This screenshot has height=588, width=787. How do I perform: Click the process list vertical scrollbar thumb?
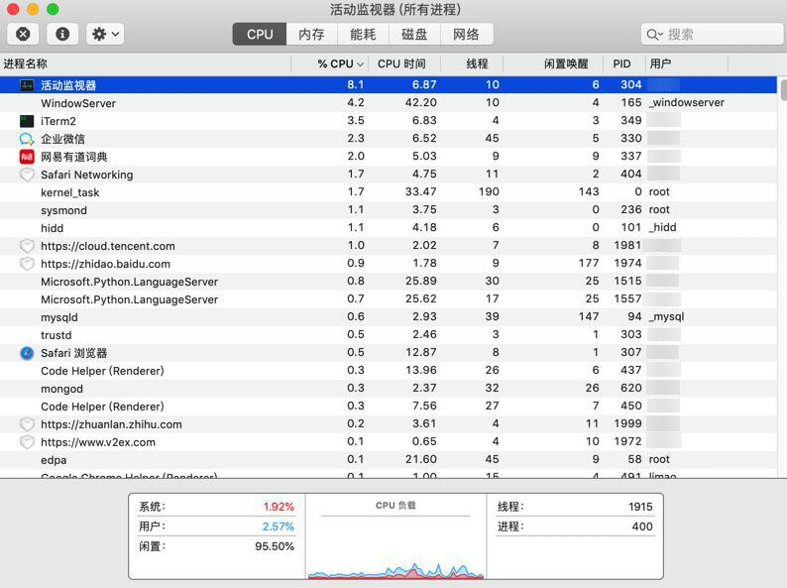[x=783, y=89]
